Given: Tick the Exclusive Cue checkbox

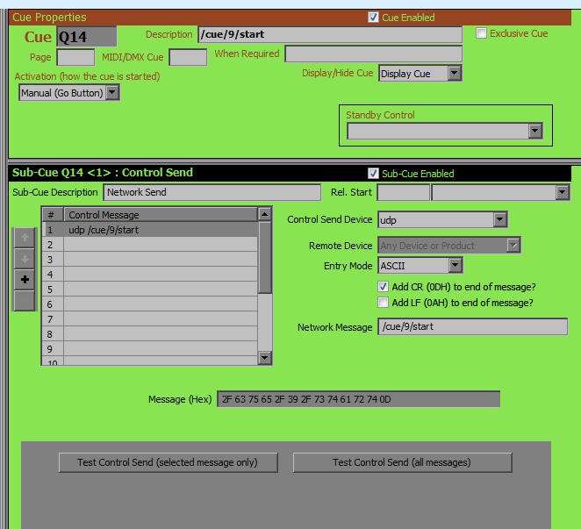Looking at the screenshot, I should click(481, 33).
